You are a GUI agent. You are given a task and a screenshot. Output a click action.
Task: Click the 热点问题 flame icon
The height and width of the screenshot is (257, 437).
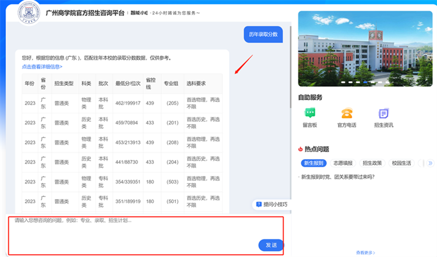click(301, 149)
